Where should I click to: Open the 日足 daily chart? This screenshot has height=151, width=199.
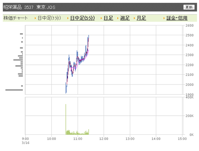(x=108, y=18)
